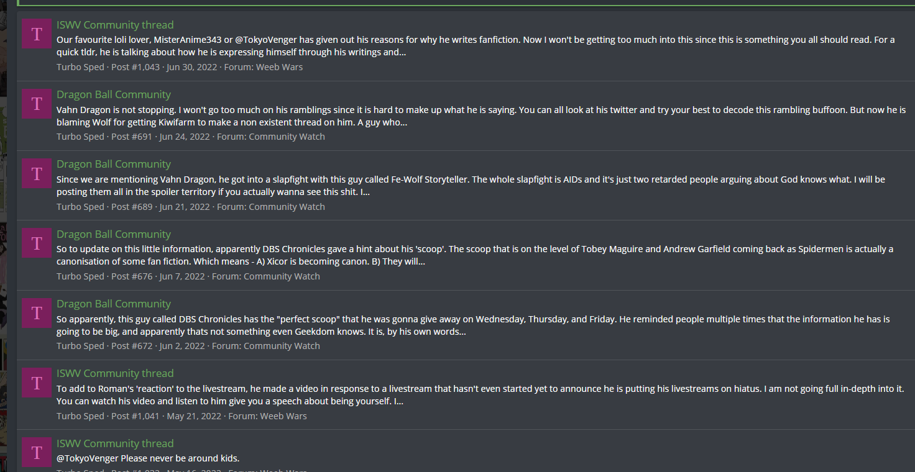Image resolution: width=915 pixels, height=472 pixels.
Task: Go to Weeb Wars forum from post #1,041
Action: tap(283, 416)
